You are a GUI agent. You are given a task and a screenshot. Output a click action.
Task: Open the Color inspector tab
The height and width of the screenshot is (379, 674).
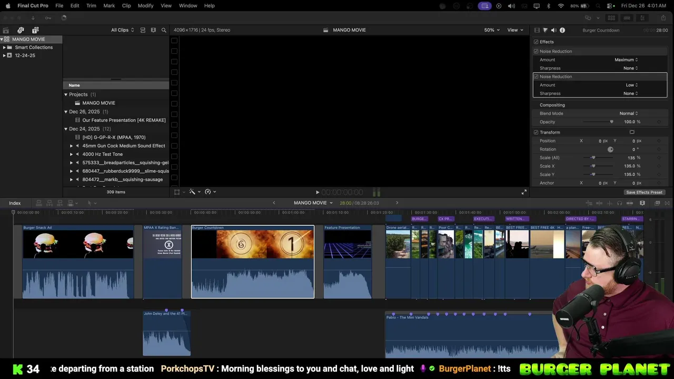545,30
